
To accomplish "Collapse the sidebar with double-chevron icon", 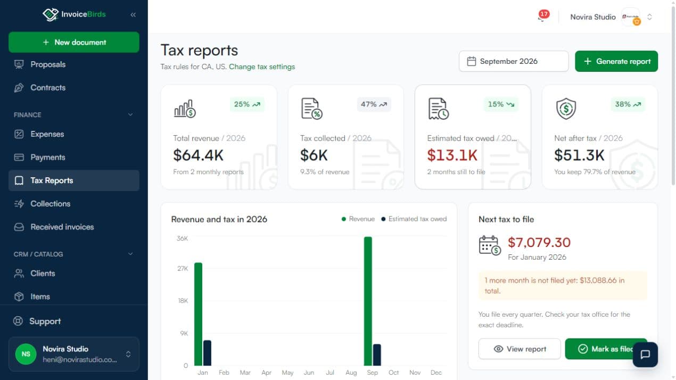I will coord(133,15).
